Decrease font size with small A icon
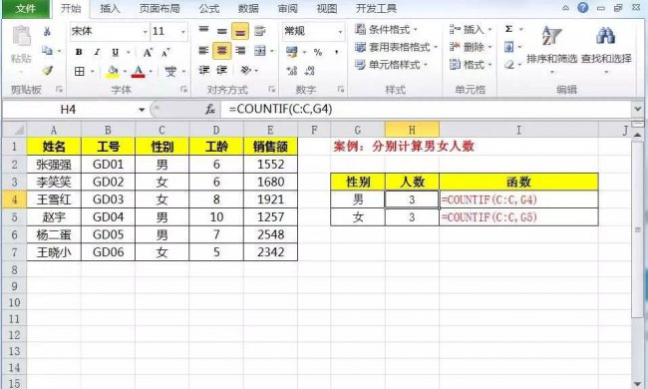 tap(165, 53)
